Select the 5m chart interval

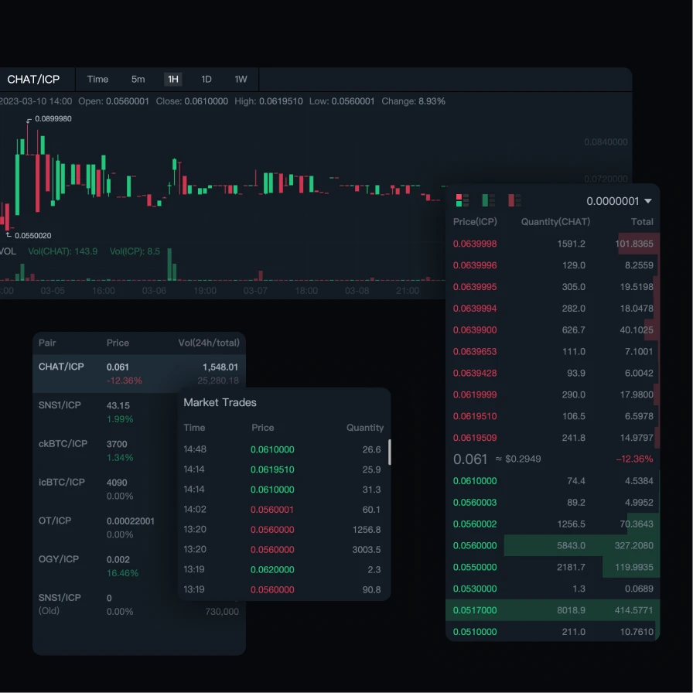(x=138, y=80)
